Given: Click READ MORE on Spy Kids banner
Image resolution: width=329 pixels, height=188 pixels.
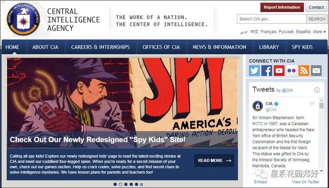Looking at the screenshot, I should 214,161.
